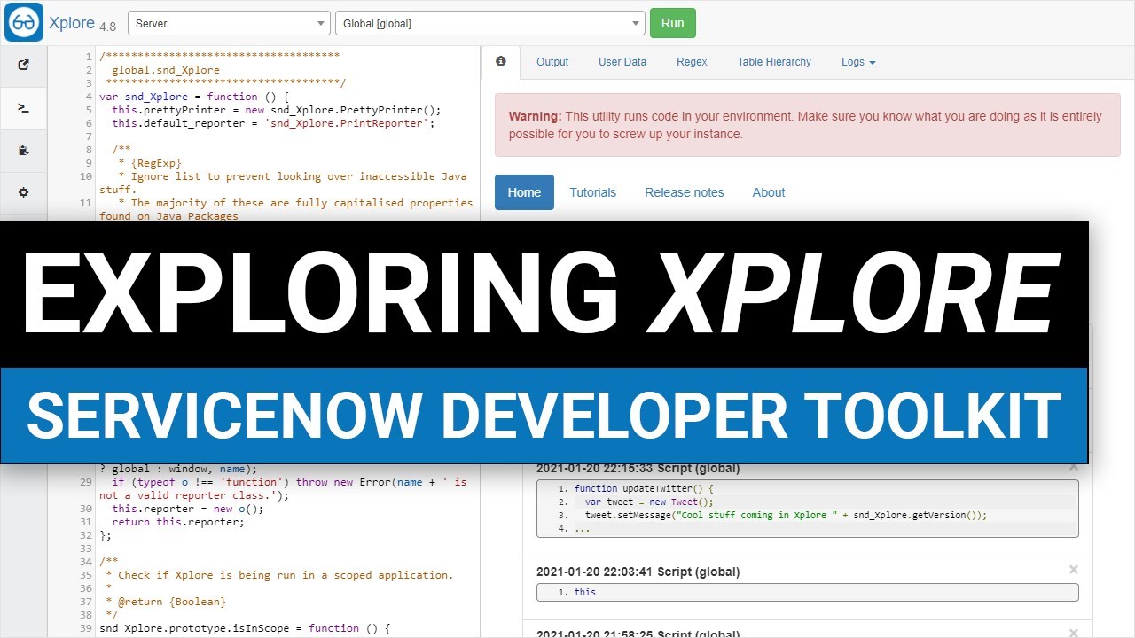1135x638 pixels.
Task: Switch to the info icon tab
Action: (x=501, y=62)
